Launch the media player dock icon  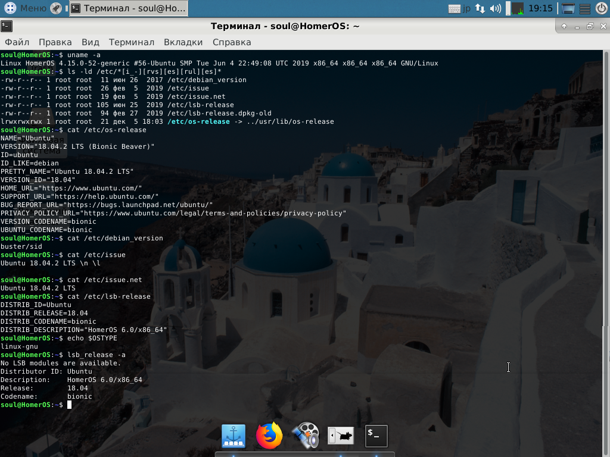pos(306,435)
